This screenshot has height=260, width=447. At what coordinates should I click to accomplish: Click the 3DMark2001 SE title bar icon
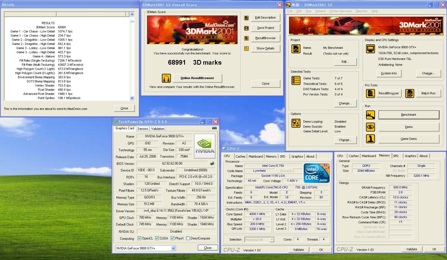click(288, 5)
